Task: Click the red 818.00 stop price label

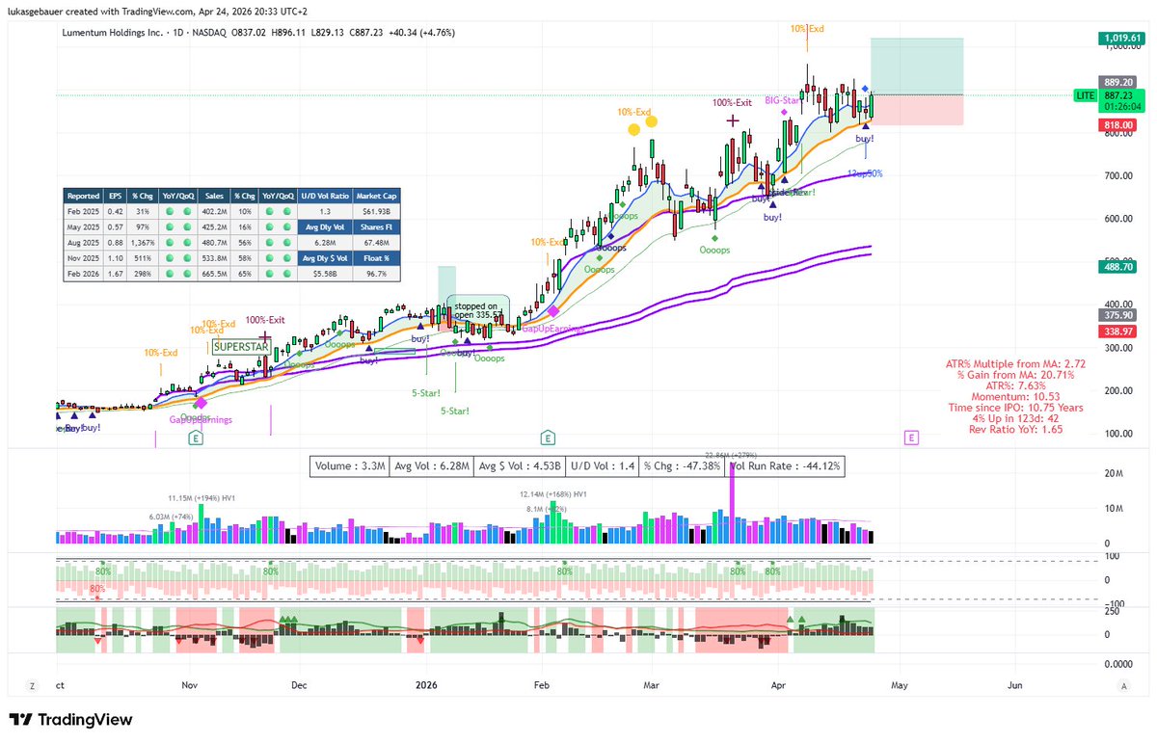Action: tap(1117, 125)
